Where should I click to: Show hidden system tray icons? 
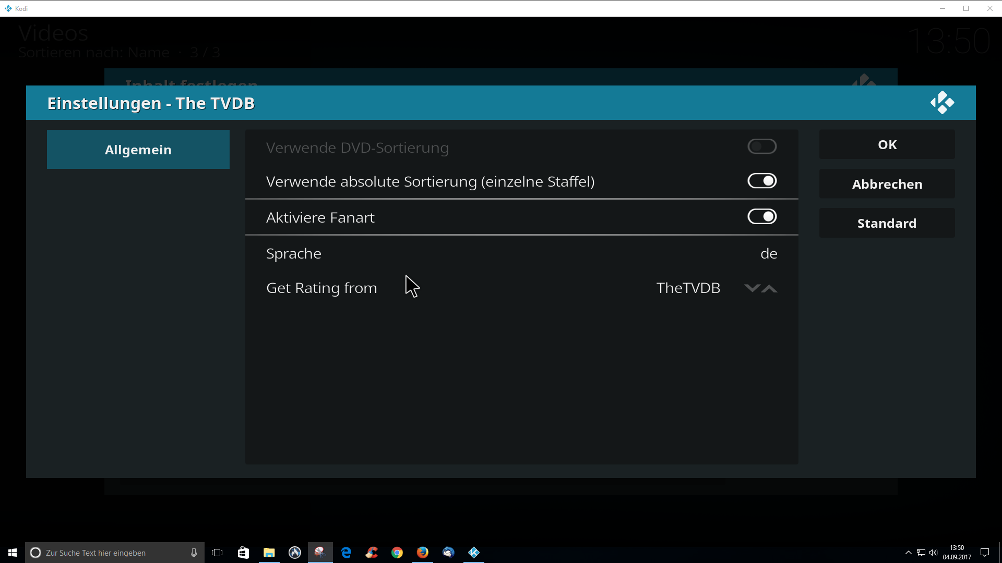click(x=909, y=553)
